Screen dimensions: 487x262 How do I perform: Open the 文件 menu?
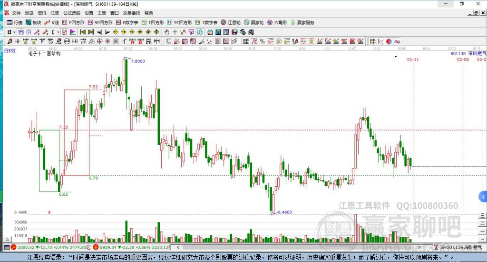pos(16,13)
